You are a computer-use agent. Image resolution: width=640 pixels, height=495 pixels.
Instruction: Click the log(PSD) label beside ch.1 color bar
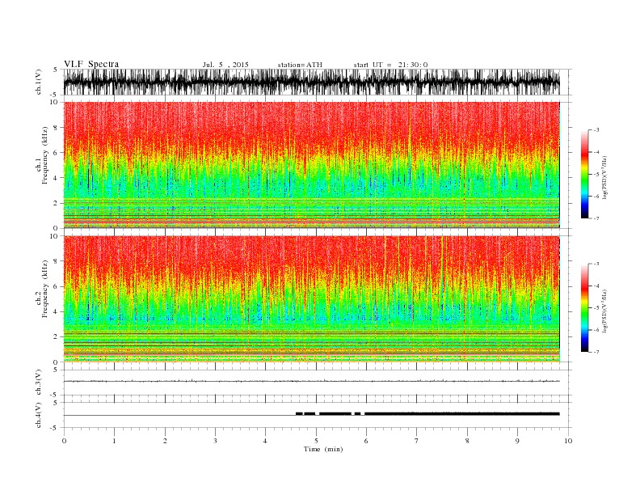tap(604, 177)
